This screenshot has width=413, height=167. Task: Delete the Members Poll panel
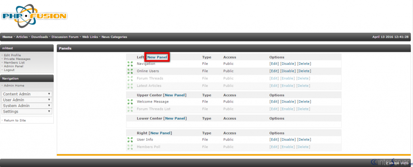(303, 147)
